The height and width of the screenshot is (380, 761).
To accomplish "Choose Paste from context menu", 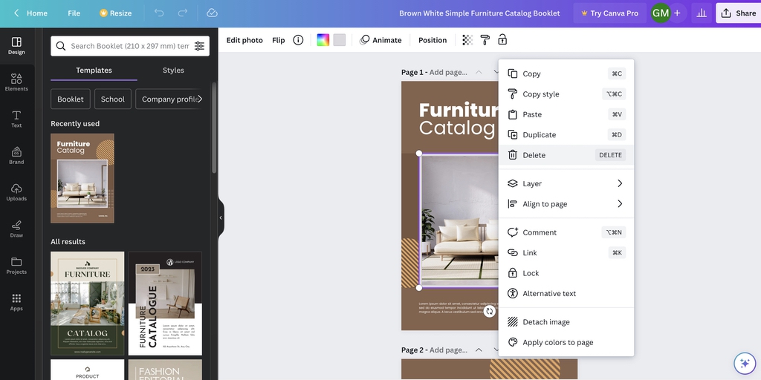I will point(566,114).
